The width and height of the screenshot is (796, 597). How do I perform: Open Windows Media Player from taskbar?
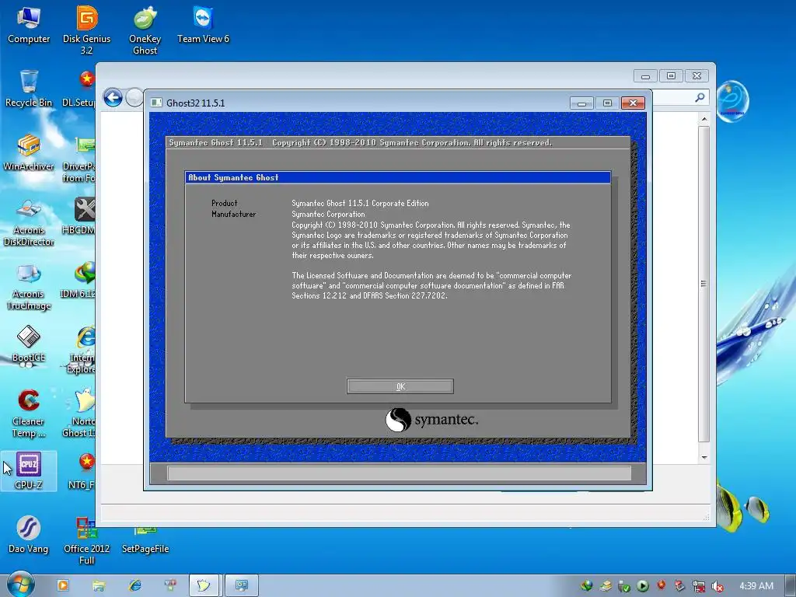(63, 585)
